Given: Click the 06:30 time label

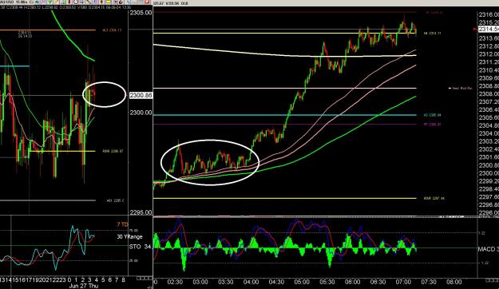Looking at the screenshot, I should [378, 282].
